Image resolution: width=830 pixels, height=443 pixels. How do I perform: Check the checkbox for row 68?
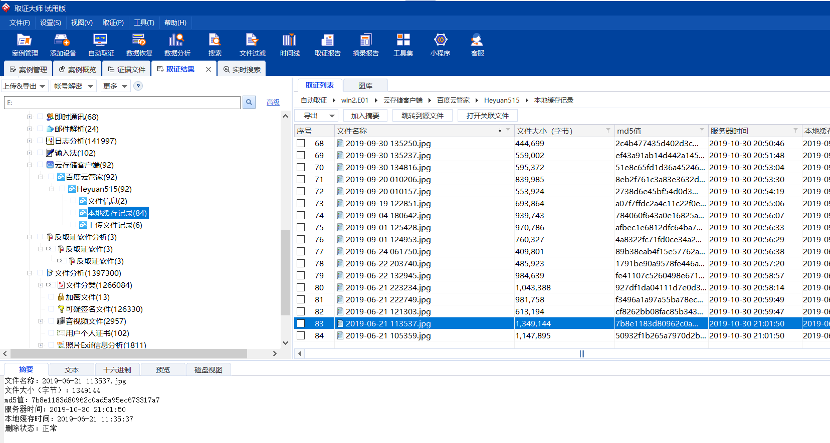301,143
